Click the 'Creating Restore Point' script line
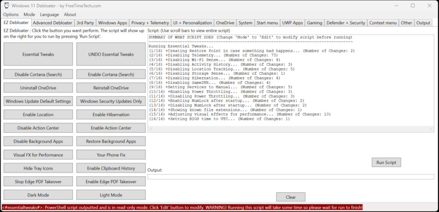The height and width of the screenshot is (212, 439). pyautogui.click(x=251, y=51)
